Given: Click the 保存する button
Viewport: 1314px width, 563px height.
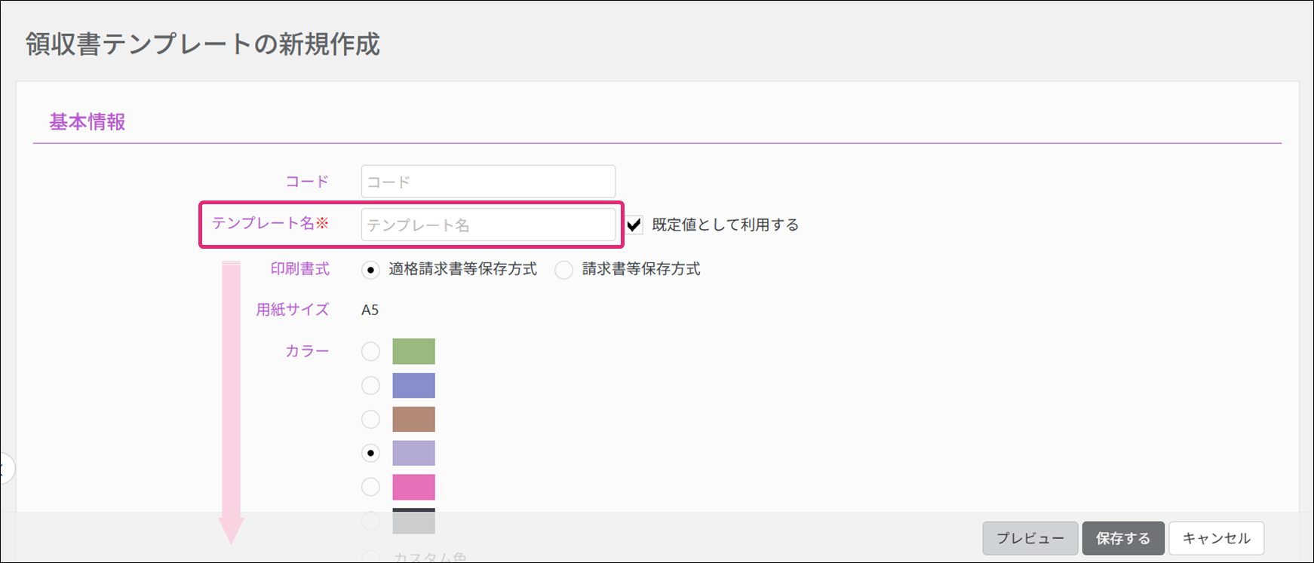Looking at the screenshot, I should pyautogui.click(x=1122, y=538).
